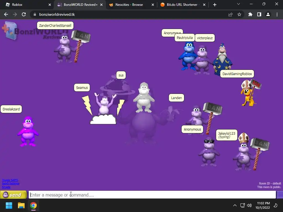Click the send button
The width and height of the screenshot is (283, 212).
tap(14, 195)
